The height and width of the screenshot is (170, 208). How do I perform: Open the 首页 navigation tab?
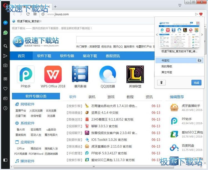click(21, 56)
